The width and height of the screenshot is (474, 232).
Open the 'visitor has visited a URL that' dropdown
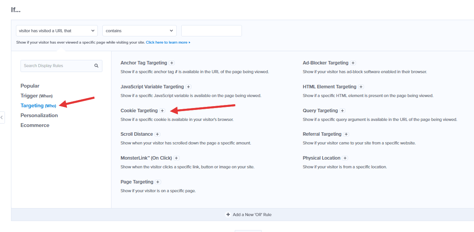pyautogui.click(x=57, y=30)
